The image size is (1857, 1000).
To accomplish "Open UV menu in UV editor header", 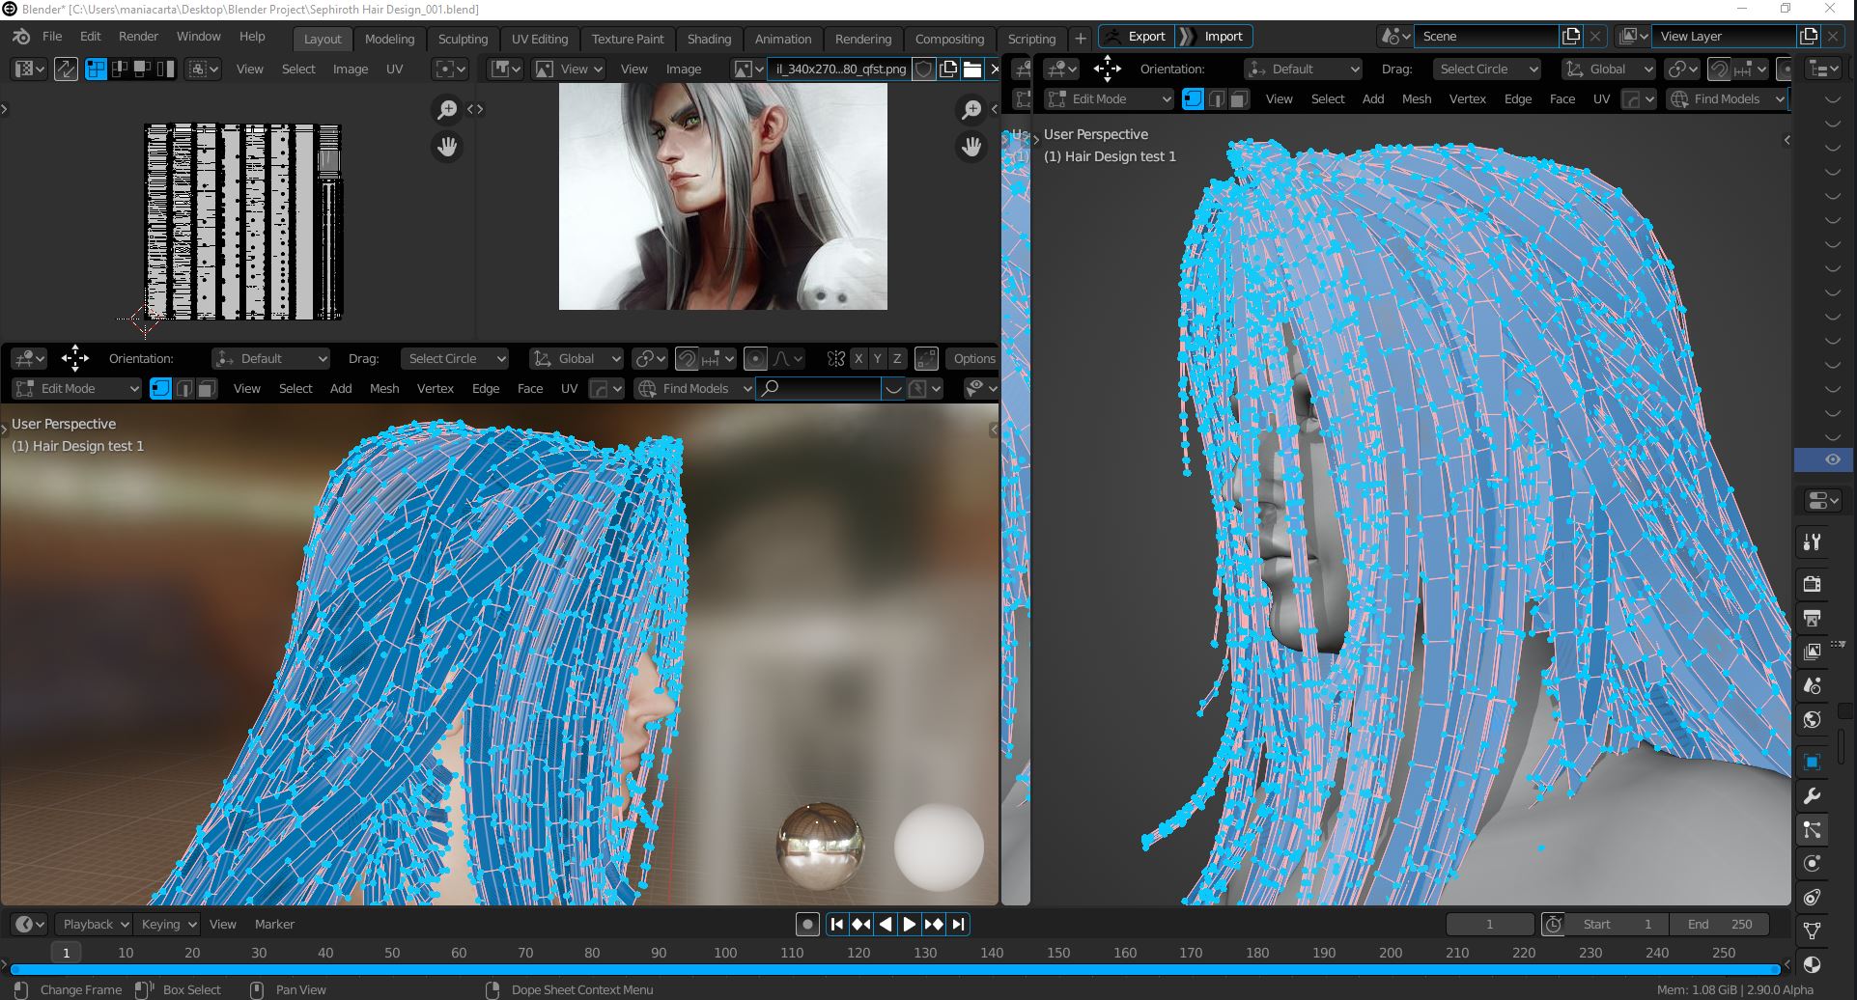I will click(x=394, y=69).
